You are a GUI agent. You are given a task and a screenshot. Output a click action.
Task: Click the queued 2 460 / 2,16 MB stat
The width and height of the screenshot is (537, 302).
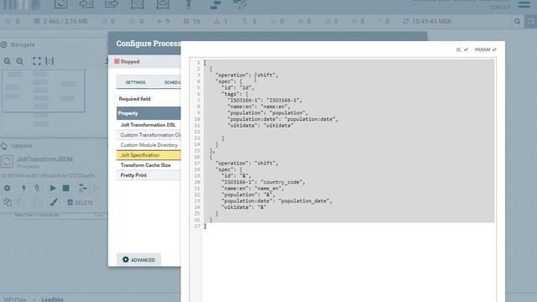[60, 21]
